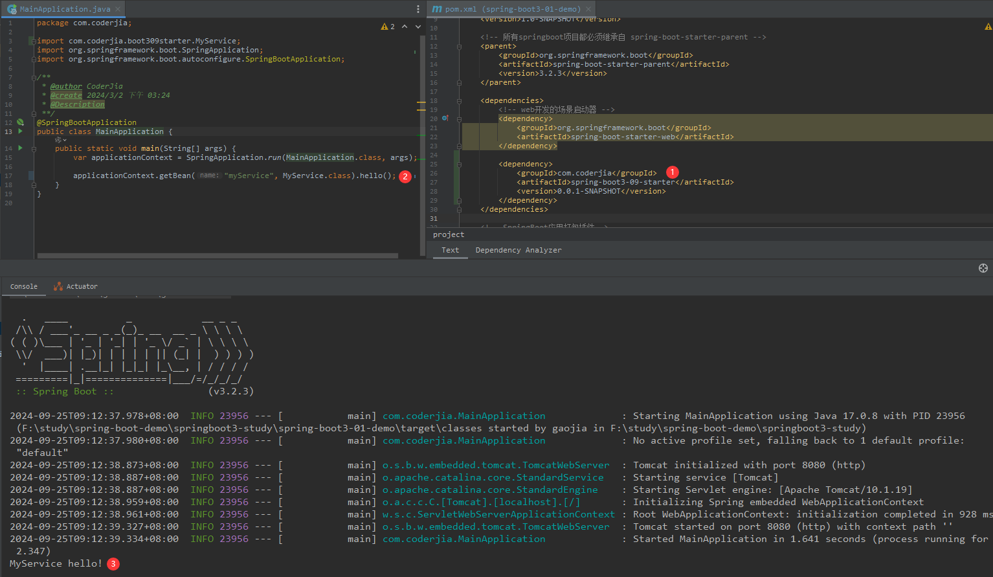Select the Text tab under pom.xml editor

[450, 250]
